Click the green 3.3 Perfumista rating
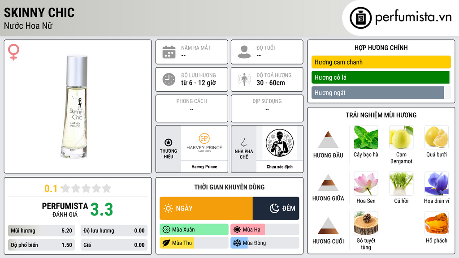The height and width of the screenshot is (258, 459). [x=102, y=210]
